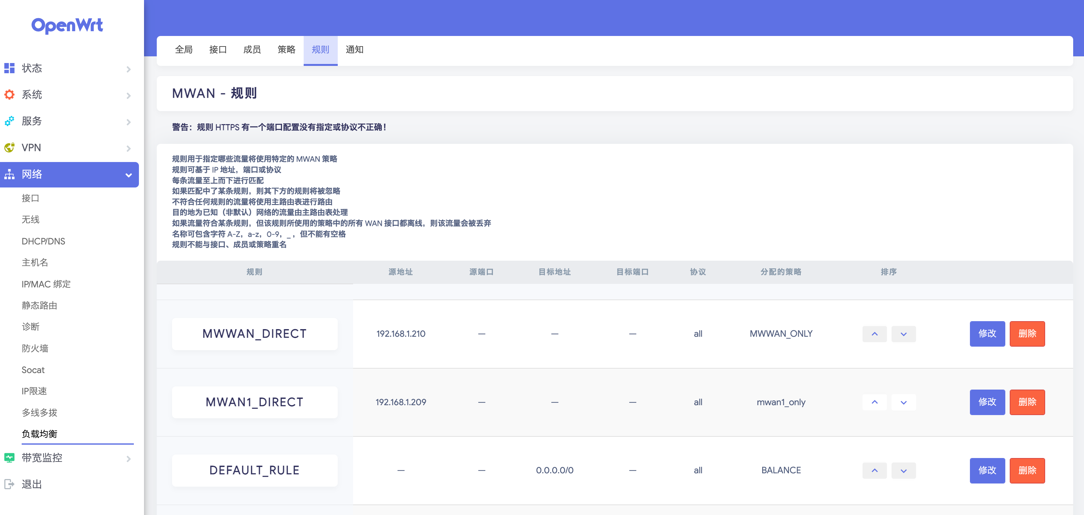Move MWWAN_DIRECT down using sort arrow
The height and width of the screenshot is (515, 1084).
tap(903, 333)
